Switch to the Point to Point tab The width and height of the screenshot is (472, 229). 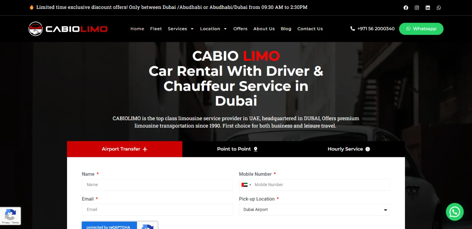pos(237,149)
